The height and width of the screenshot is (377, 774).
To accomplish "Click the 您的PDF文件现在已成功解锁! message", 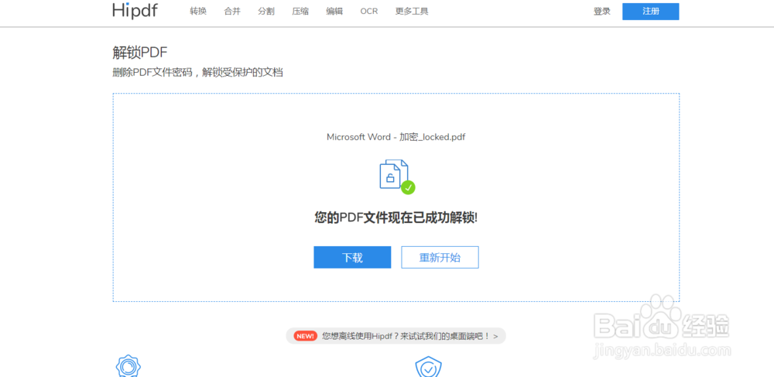I will [x=396, y=218].
